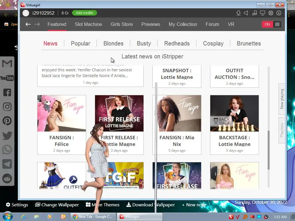Select the Brunettes category
The width and height of the screenshot is (295, 221).
point(249,43)
